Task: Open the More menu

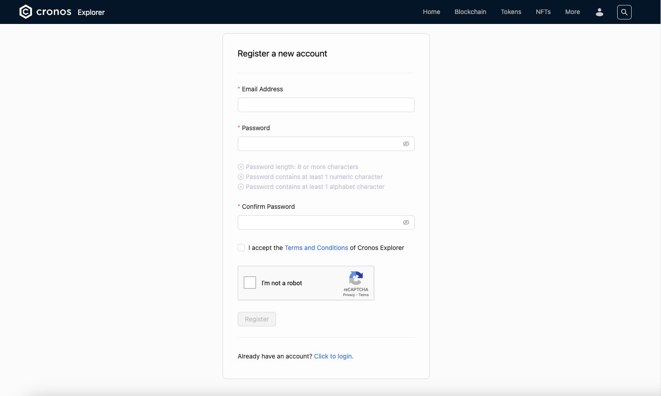Action: pos(572,12)
